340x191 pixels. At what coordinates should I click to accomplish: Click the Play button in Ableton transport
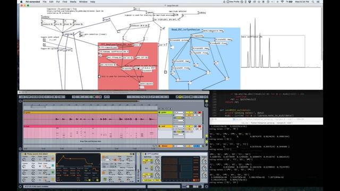pyautogui.click(x=91, y=97)
